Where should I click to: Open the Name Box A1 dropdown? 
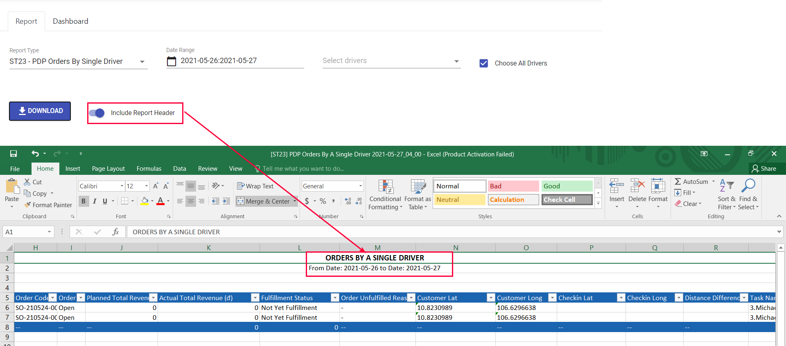click(x=49, y=232)
